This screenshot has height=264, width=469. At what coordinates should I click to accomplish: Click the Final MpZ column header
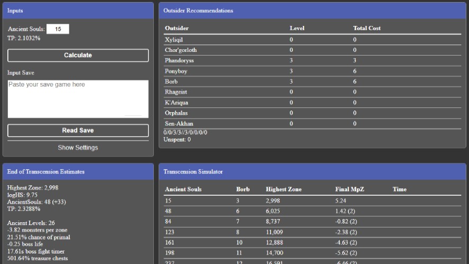click(350, 189)
